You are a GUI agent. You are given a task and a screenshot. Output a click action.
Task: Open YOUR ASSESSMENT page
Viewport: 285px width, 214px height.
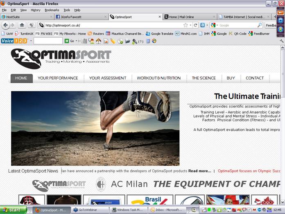tap(108, 78)
